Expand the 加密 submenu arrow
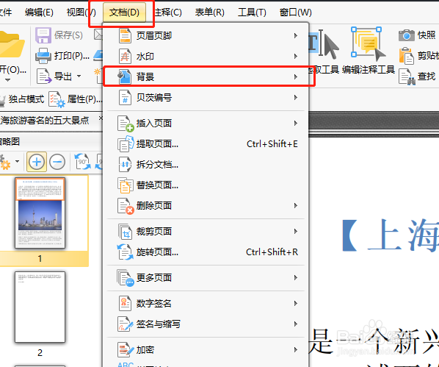 click(296, 349)
